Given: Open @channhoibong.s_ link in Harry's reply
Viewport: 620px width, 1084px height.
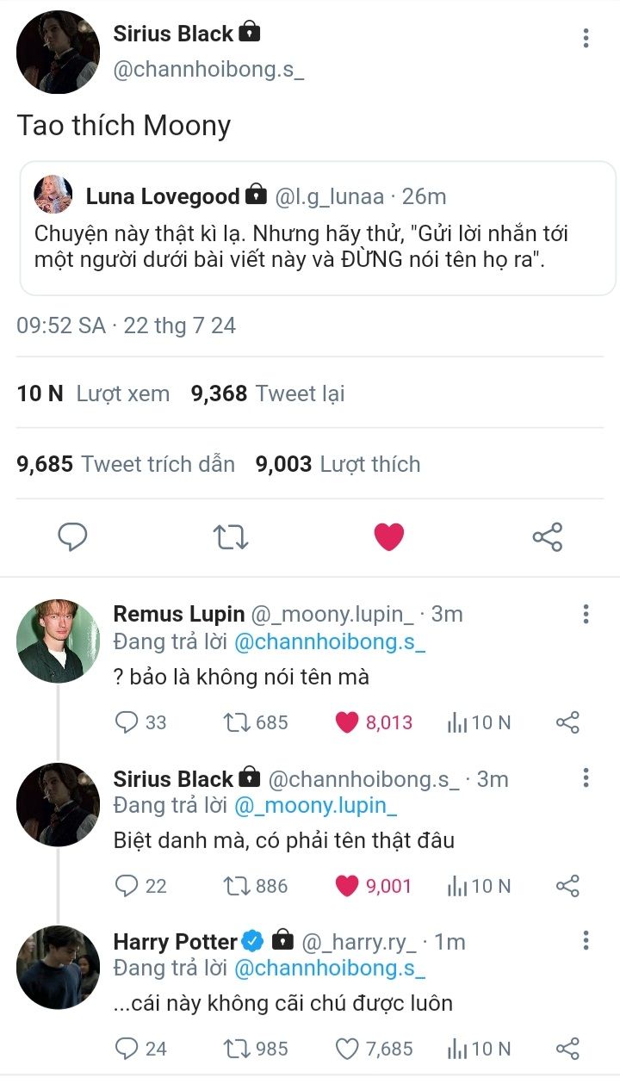Looking at the screenshot, I should pyautogui.click(x=330, y=969).
